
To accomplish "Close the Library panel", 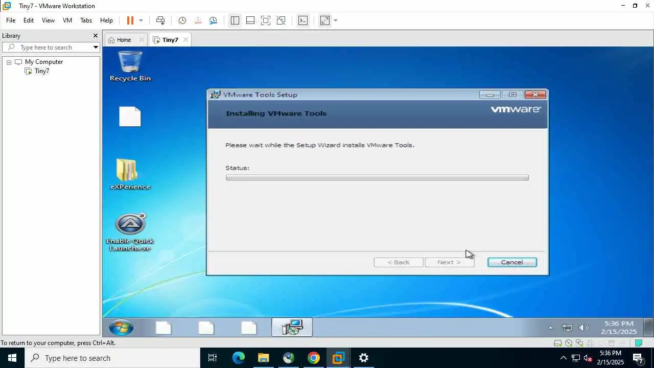I will 95,36.
